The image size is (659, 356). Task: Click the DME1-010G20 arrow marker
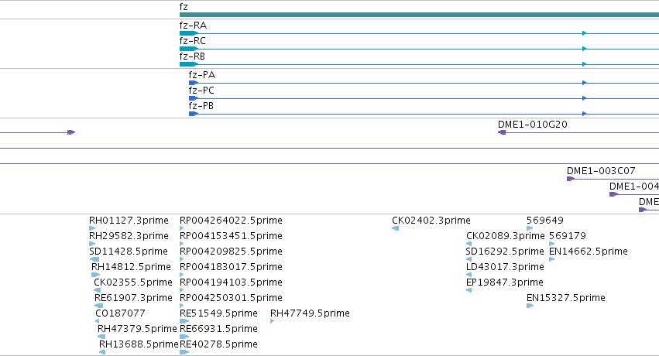[502, 132]
